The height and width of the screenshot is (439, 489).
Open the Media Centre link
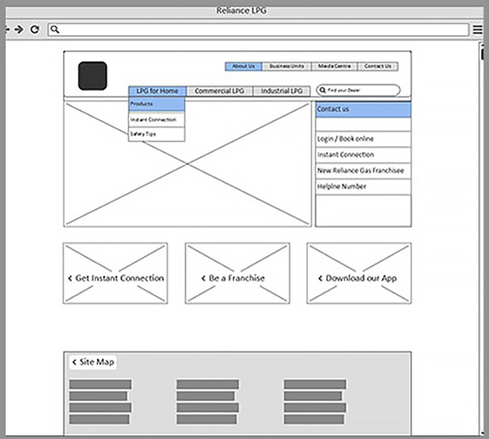tap(334, 66)
